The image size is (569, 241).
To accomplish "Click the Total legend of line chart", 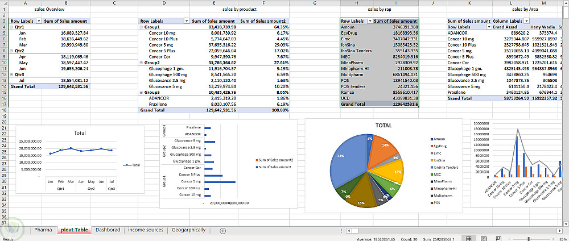I will (x=131, y=165).
